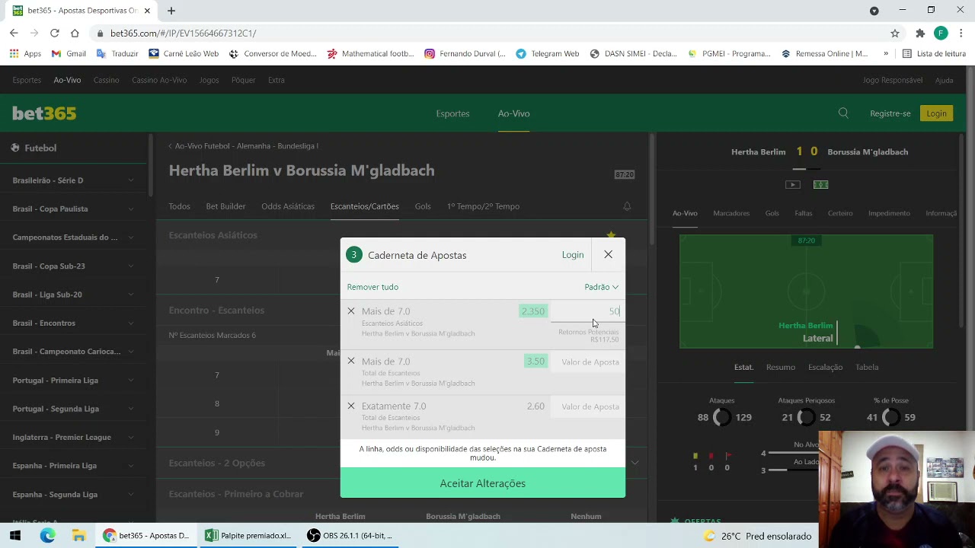
Task: Open Jogo Responsável link
Action: coord(892,80)
